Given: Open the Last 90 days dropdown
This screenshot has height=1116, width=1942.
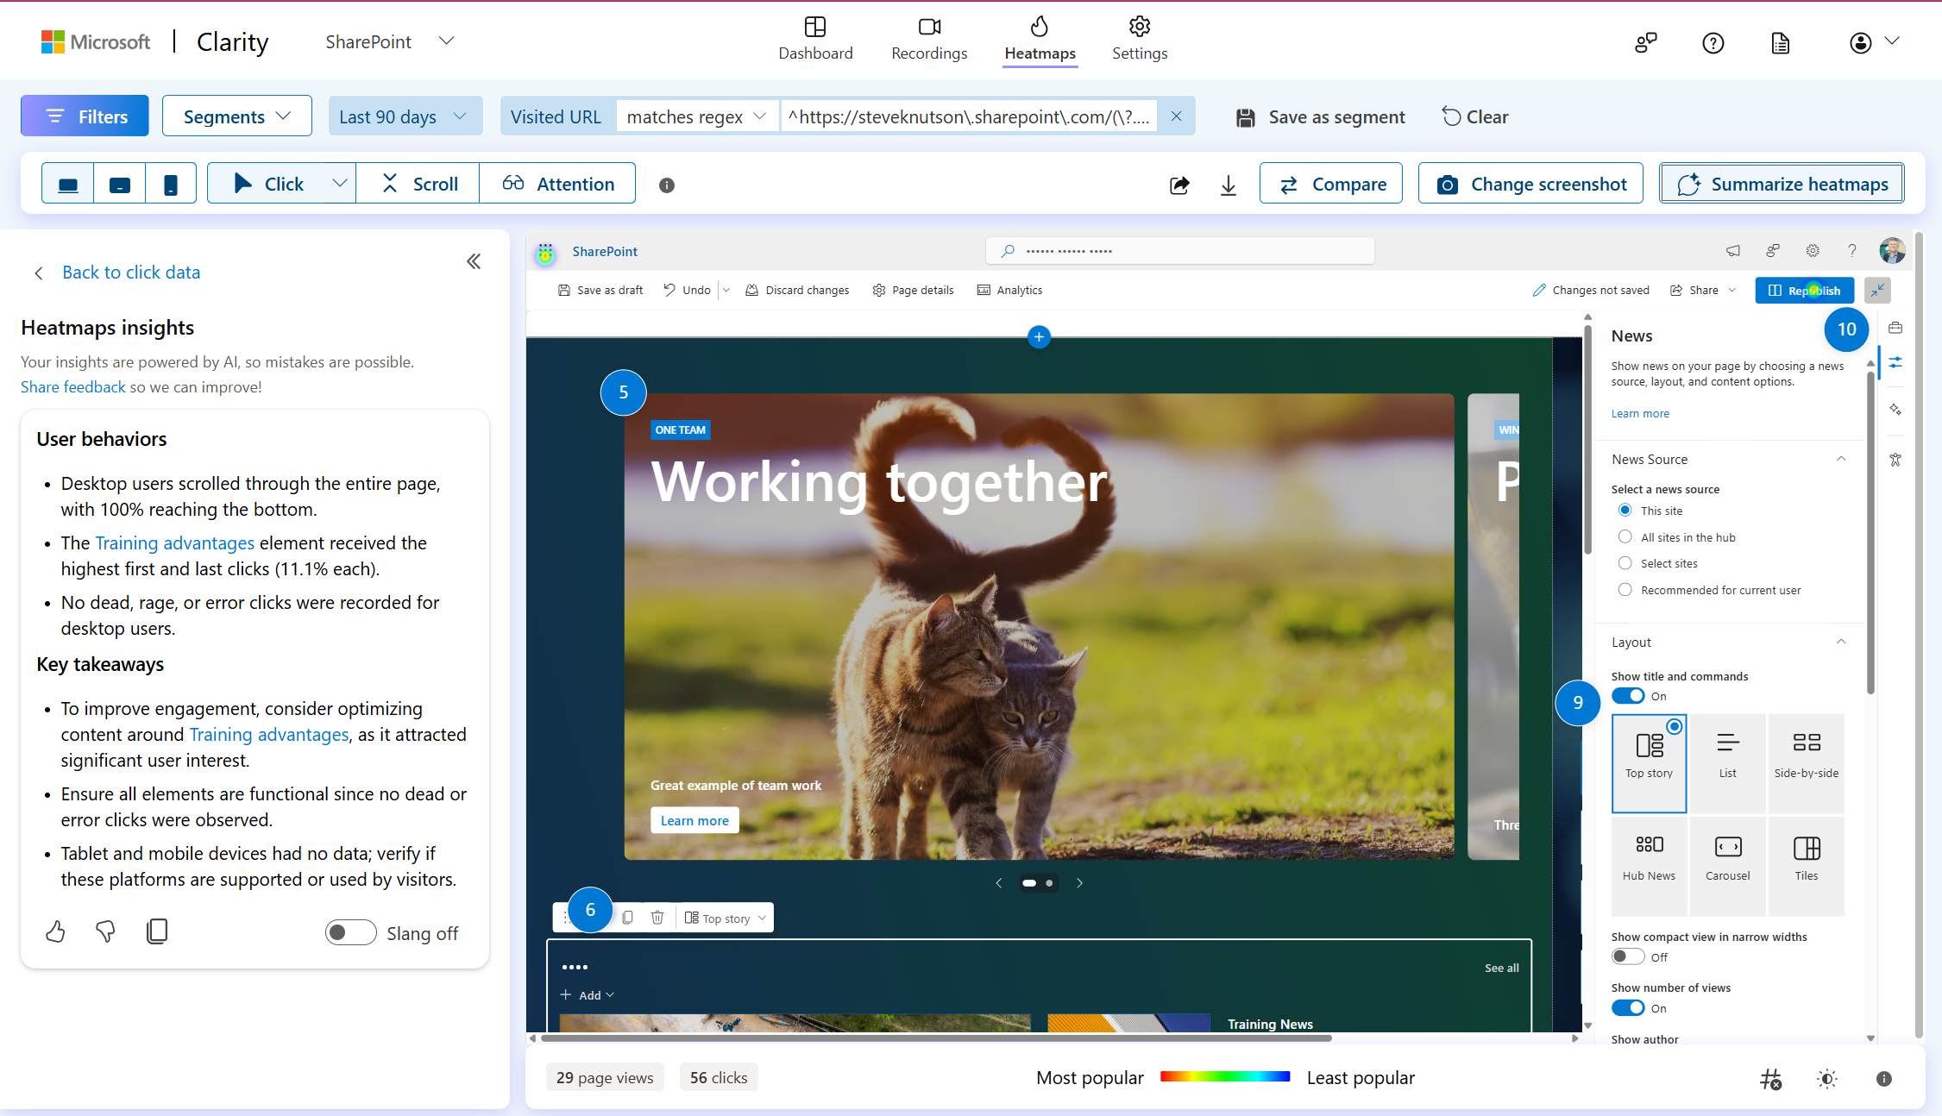Looking at the screenshot, I should click(x=403, y=116).
